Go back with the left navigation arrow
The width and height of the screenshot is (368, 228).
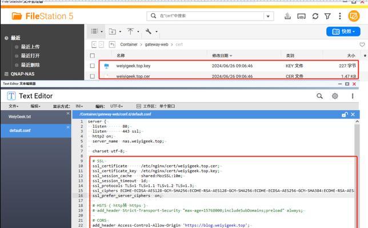(94, 44)
